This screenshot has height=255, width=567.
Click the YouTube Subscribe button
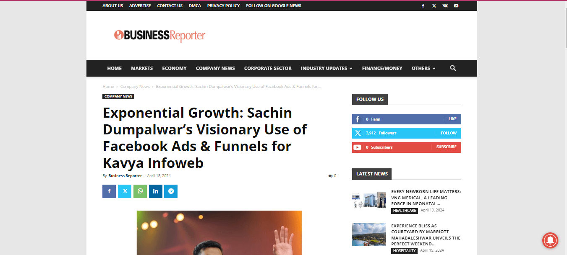coord(446,147)
